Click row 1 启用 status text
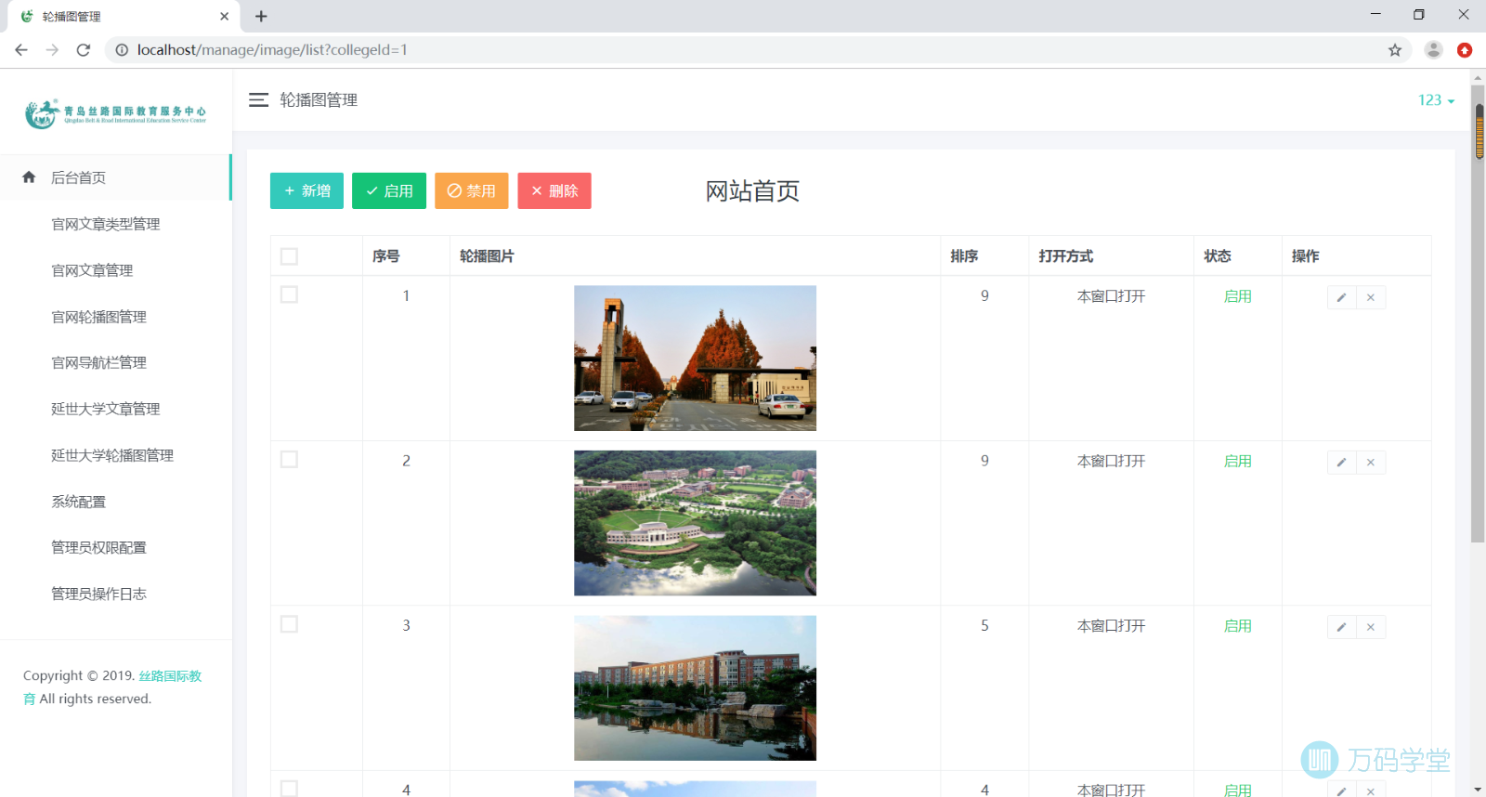 pos(1238,296)
